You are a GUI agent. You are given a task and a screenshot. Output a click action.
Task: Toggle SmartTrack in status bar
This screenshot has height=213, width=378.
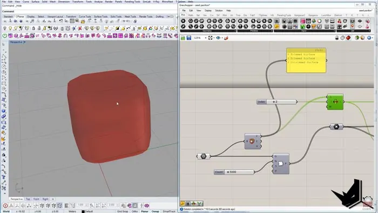click(x=169, y=211)
